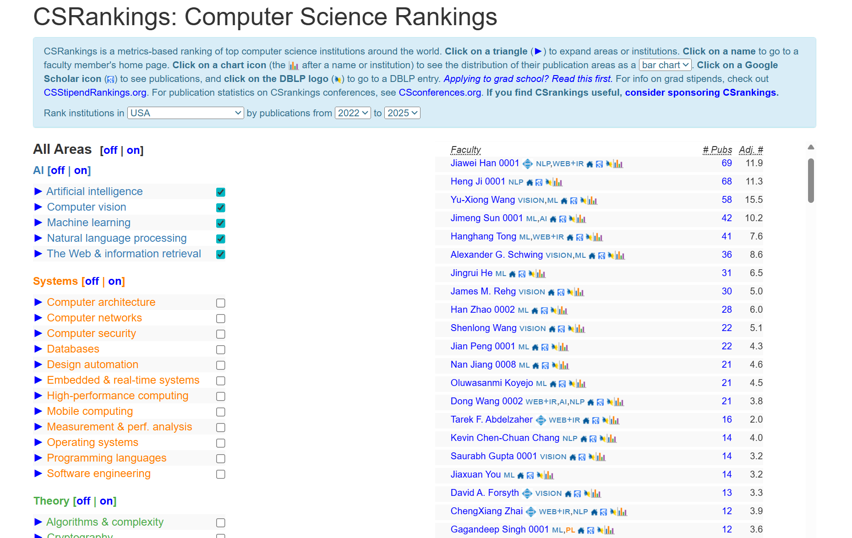
Task: Open Kevin Chen-Chuan Chang's home page icon
Action: 584,439
